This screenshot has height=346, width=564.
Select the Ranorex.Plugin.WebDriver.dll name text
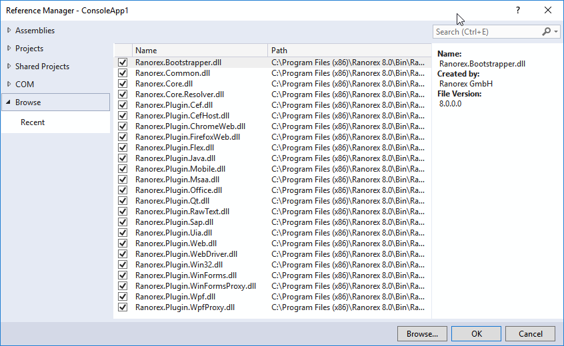(186, 254)
